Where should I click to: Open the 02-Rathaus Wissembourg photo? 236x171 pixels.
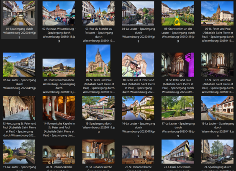tap(59, 13)
